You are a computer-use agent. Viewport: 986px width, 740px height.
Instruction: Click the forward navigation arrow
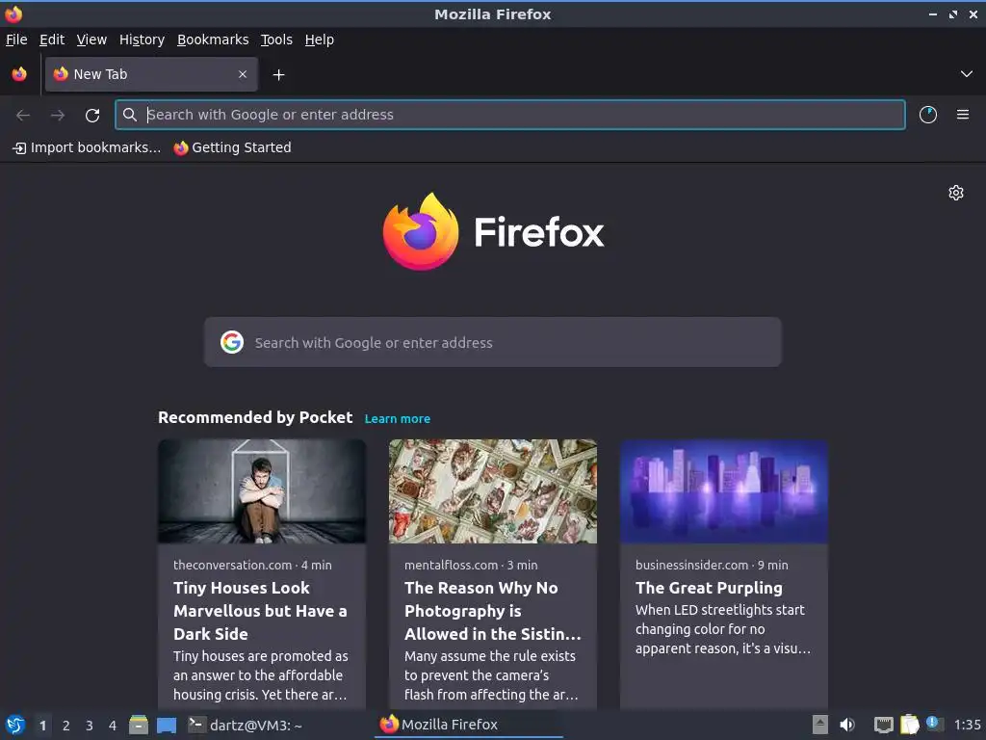58,115
